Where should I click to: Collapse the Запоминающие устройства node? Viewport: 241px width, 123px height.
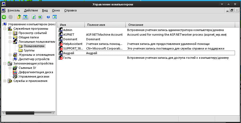point(5,63)
